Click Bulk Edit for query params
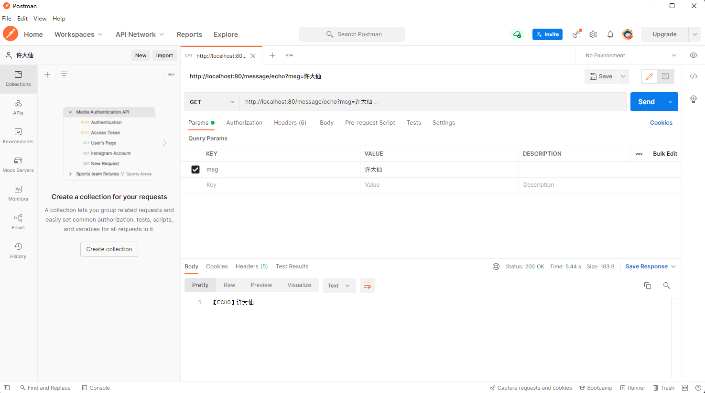 pos(665,154)
